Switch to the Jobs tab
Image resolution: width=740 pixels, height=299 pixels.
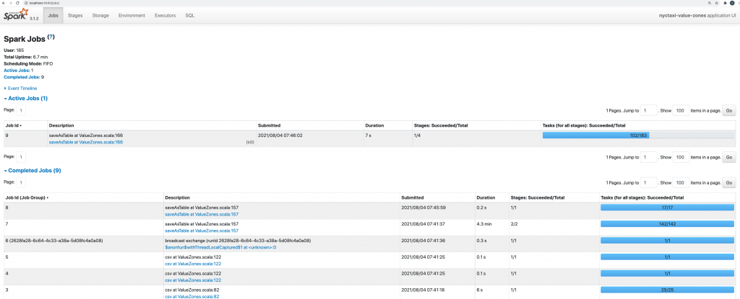[x=53, y=16]
